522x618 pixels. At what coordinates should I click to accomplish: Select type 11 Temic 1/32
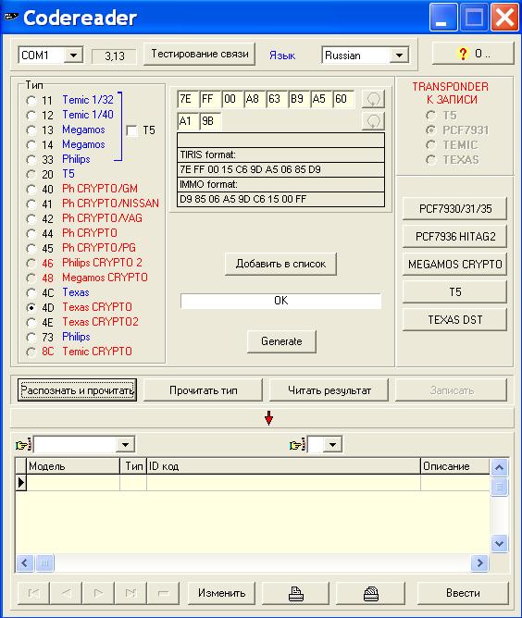click(31, 101)
